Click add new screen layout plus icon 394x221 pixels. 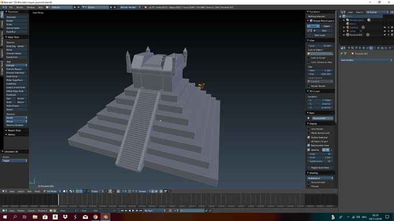75,7
